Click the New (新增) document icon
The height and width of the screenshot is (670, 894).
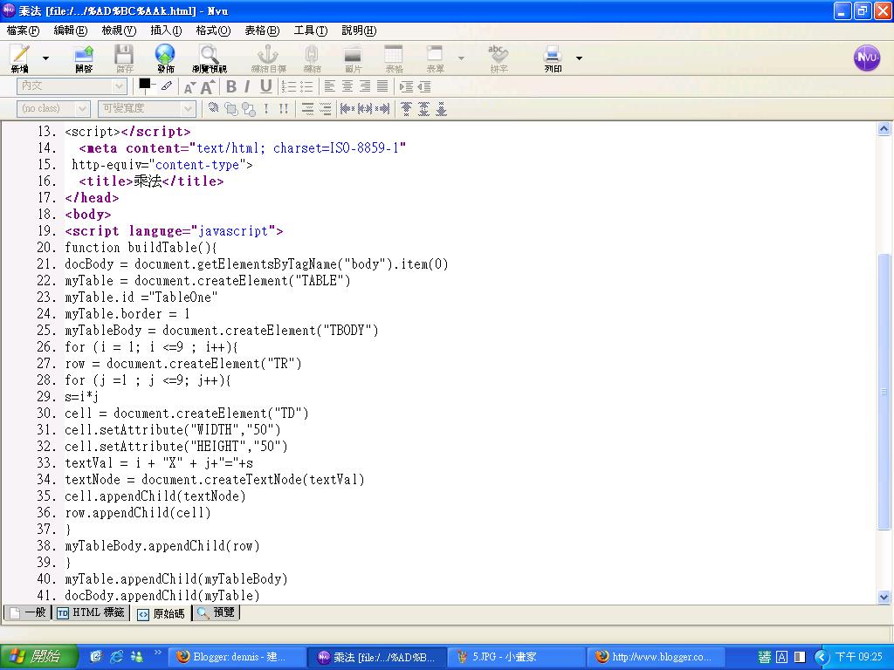point(21,55)
